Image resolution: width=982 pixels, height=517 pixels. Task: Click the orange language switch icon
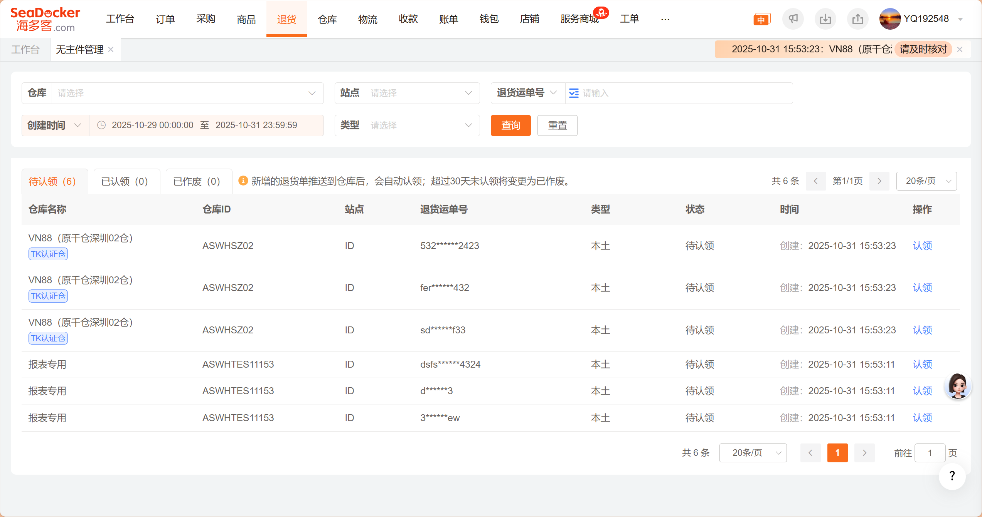pyautogui.click(x=761, y=19)
